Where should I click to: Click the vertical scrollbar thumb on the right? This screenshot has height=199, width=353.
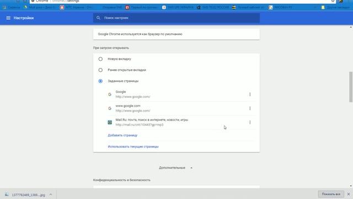point(351,87)
